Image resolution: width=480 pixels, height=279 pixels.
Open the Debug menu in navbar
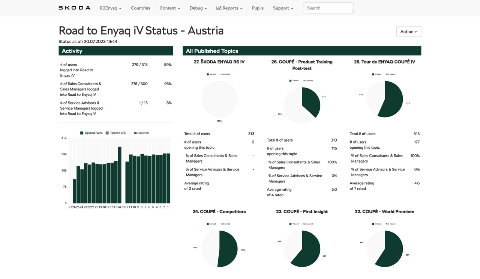(198, 8)
